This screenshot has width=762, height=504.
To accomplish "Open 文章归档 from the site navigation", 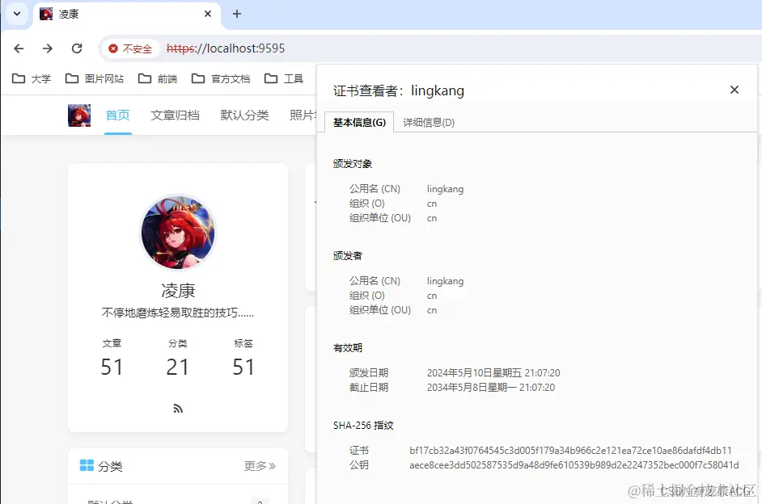I will click(175, 115).
